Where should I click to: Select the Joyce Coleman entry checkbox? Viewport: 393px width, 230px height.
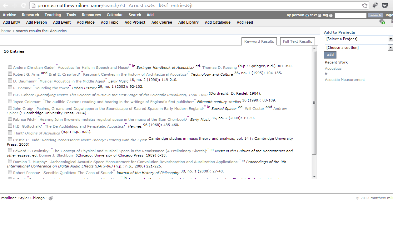coord(10,101)
